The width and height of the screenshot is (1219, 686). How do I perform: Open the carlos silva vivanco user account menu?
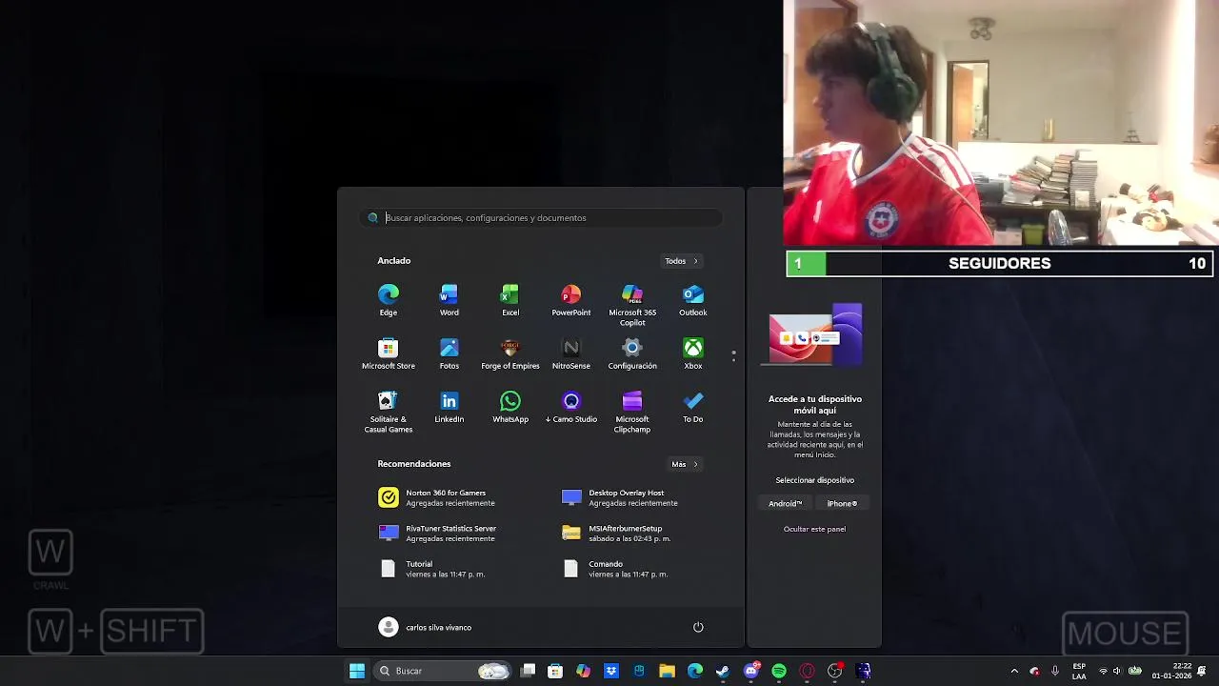tap(425, 627)
